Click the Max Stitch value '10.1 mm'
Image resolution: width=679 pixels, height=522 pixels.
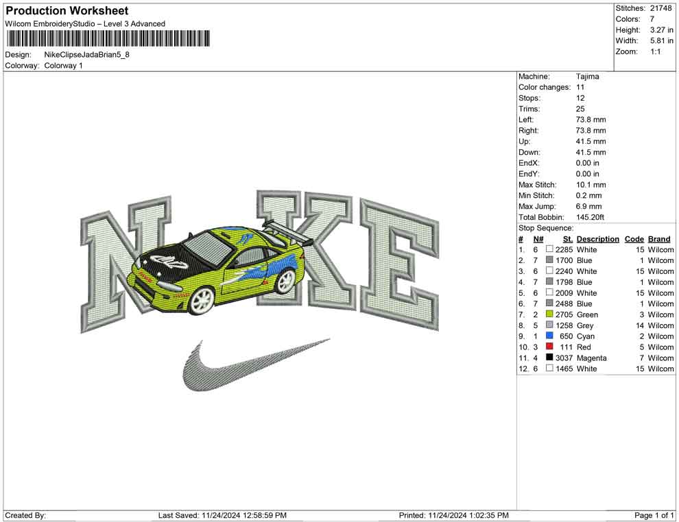pos(591,185)
